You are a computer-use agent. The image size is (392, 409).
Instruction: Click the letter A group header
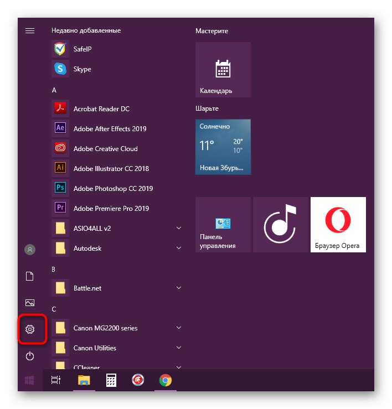pos(54,90)
